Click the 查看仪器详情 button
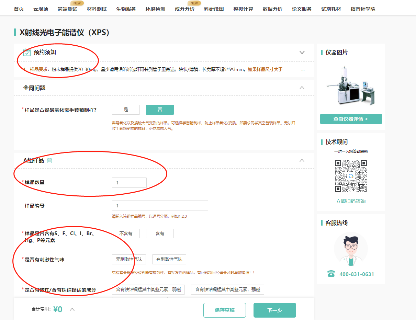Screen dimensions: 416x320 351,119
